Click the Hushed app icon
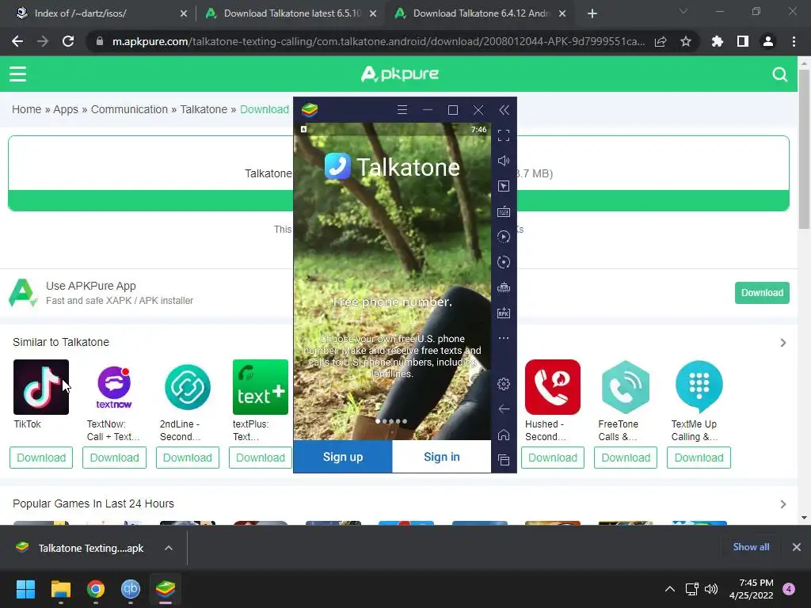The width and height of the screenshot is (811, 608). (x=552, y=386)
